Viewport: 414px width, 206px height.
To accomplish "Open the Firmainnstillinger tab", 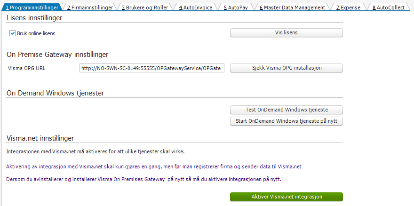I will tap(90, 8).
